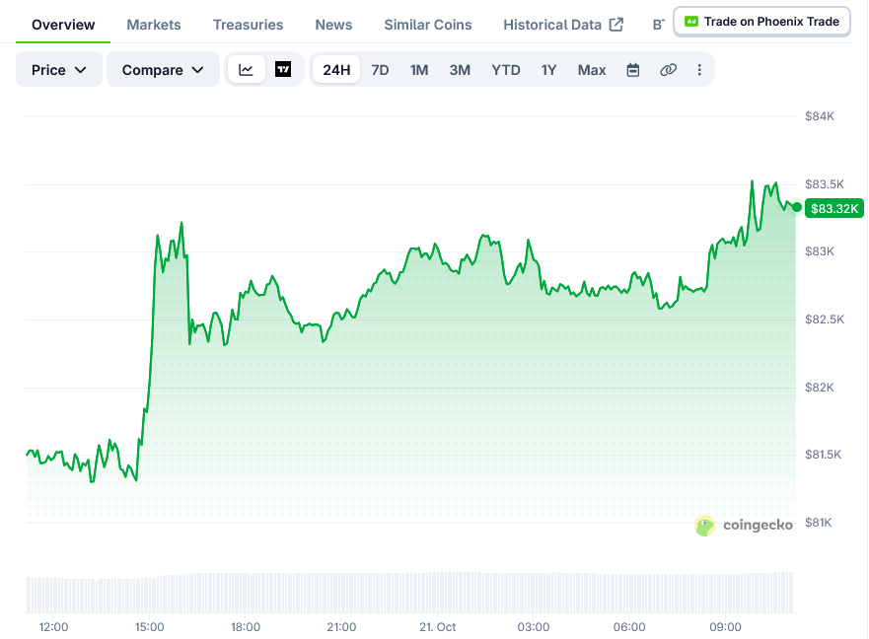Click the 12:00 time axis label
The width and height of the screenshot is (869, 639).
click(x=53, y=627)
